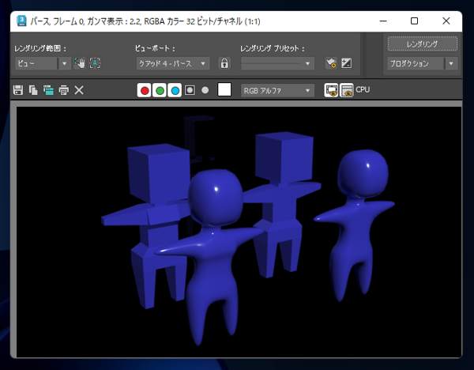Click the left boxy figure's cube head

[x=159, y=172]
